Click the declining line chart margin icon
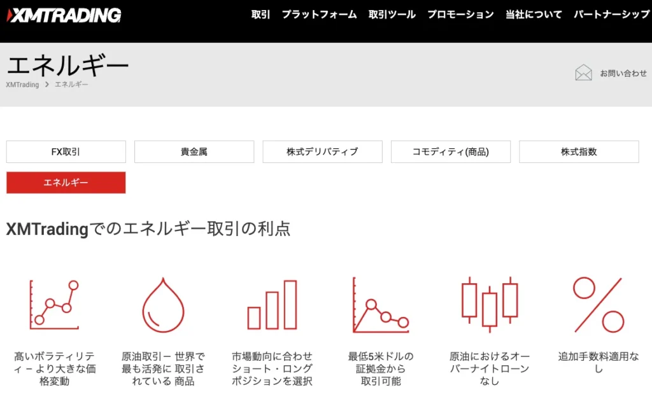This screenshot has width=652, height=399. coord(381,305)
